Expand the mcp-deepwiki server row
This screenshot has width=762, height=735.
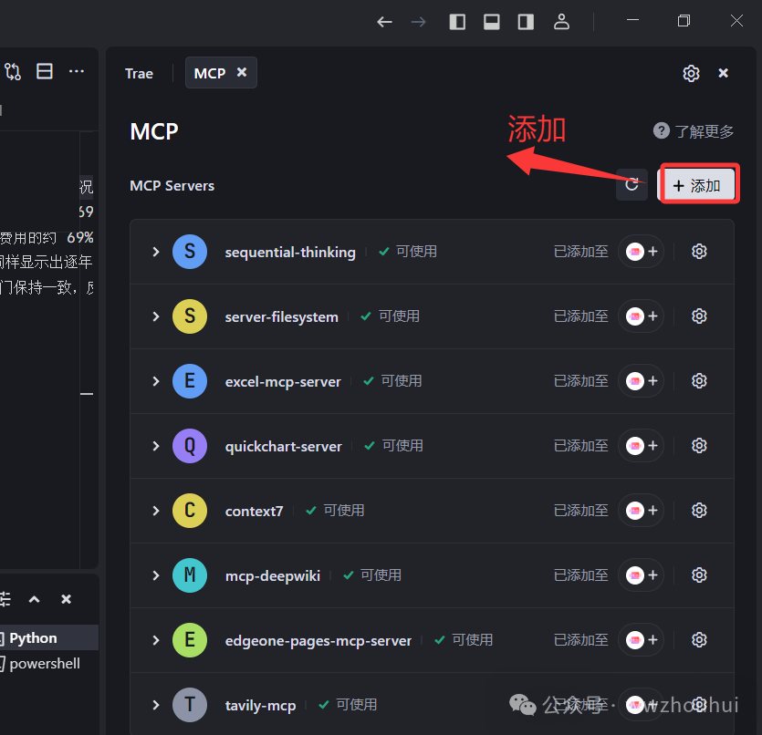(x=155, y=575)
